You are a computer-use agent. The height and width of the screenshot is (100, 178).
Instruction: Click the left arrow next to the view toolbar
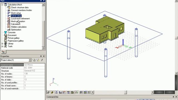pos(93,92)
